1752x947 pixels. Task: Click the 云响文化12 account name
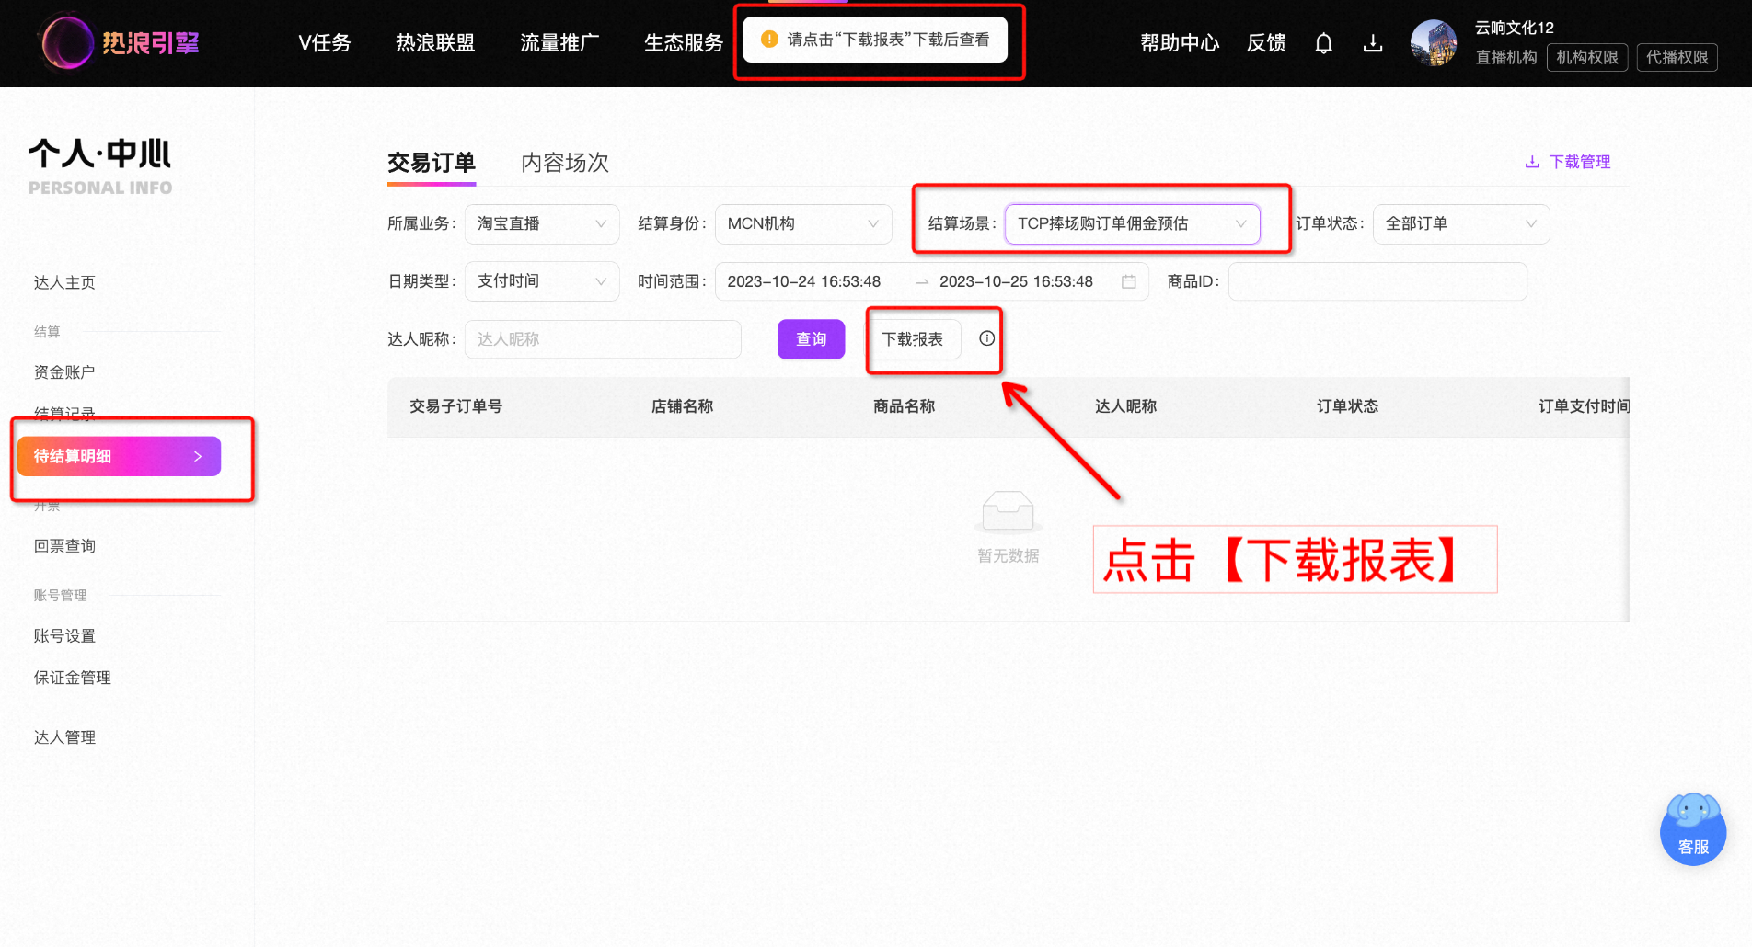(x=1515, y=28)
